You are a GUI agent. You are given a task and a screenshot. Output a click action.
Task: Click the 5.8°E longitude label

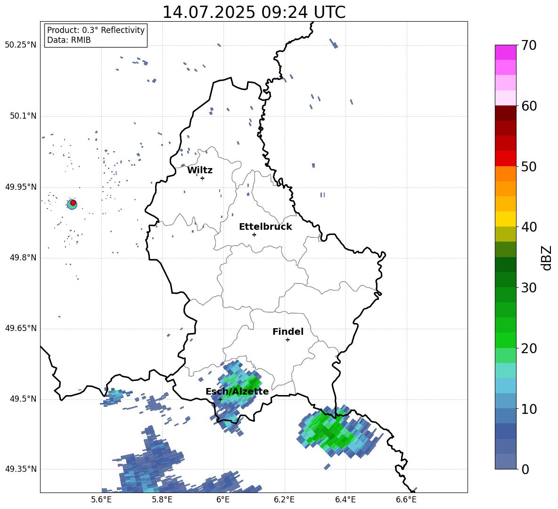tap(162, 500)
